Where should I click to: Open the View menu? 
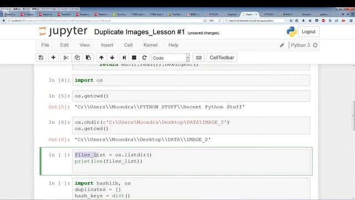[x=85, y=45]
